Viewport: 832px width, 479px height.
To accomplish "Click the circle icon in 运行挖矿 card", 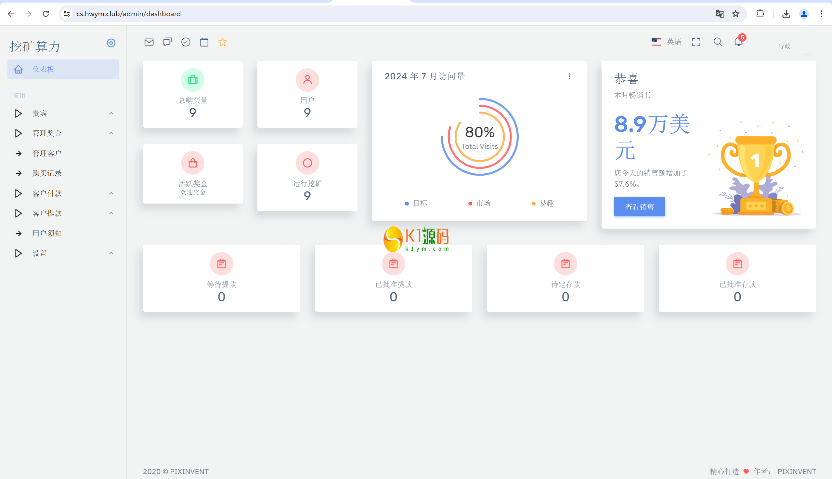I will tap(307, 163).
